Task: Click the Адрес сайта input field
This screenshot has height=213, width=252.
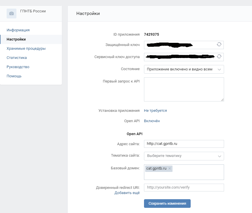Action: pyautogui.click(x=184, y=144)
